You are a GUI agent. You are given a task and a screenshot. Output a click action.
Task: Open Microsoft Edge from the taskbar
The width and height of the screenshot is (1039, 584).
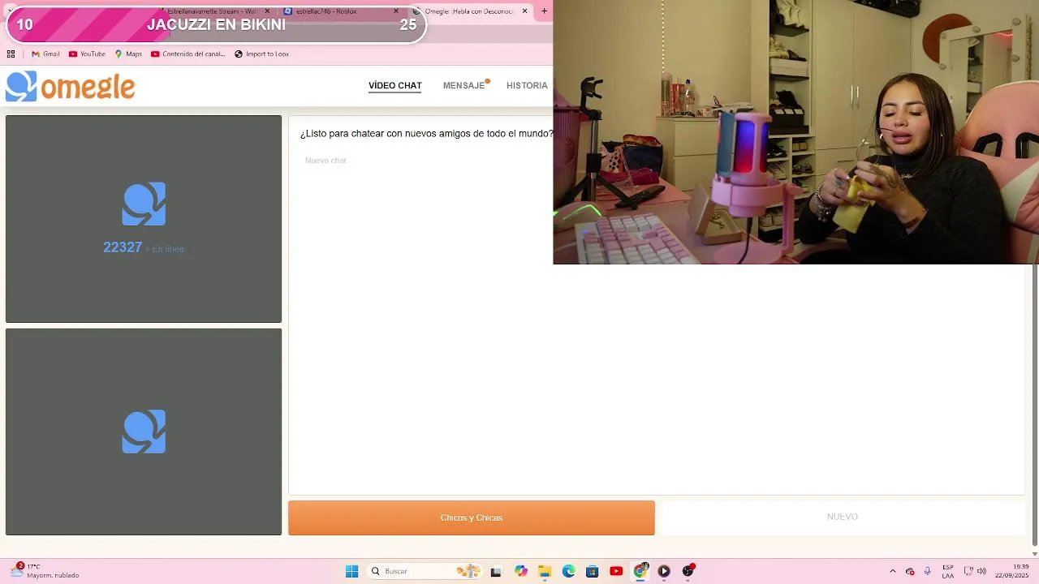pyautogui.click(x=568, y=571)
